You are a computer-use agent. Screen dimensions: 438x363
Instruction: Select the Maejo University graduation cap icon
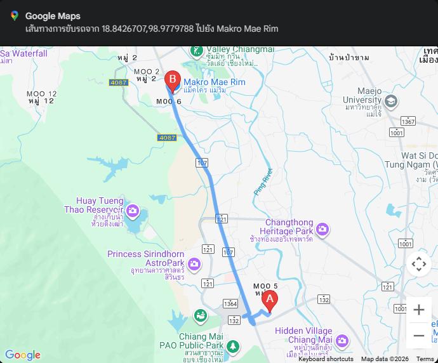[391, 102]
